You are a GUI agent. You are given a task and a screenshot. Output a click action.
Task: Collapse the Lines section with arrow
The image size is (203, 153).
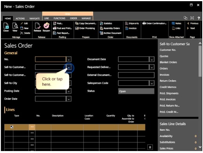(x=150, y=147)
